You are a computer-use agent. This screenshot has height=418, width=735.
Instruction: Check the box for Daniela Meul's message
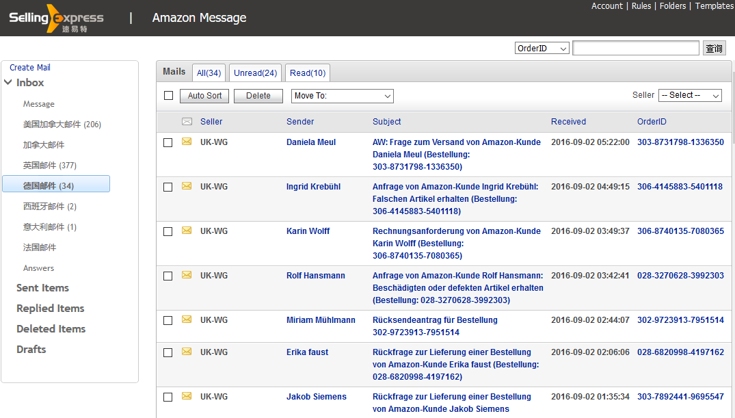coord(168,143)
